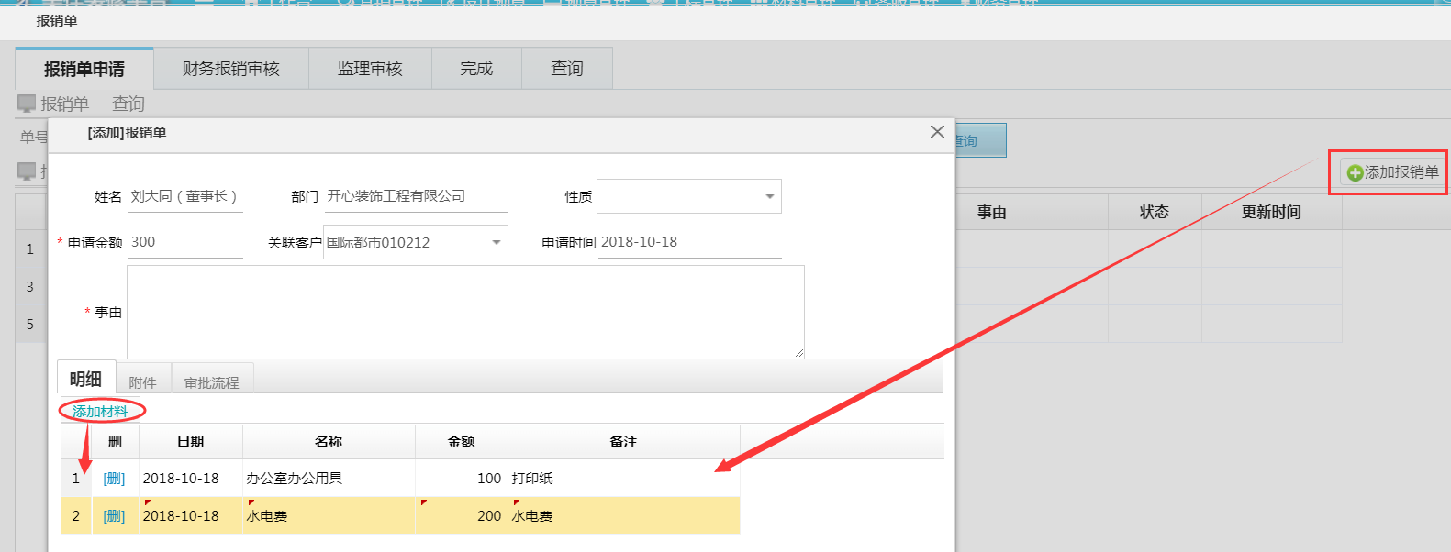Close the 添加报销单 dialog
1451x552 pixels.
[937, 132]
